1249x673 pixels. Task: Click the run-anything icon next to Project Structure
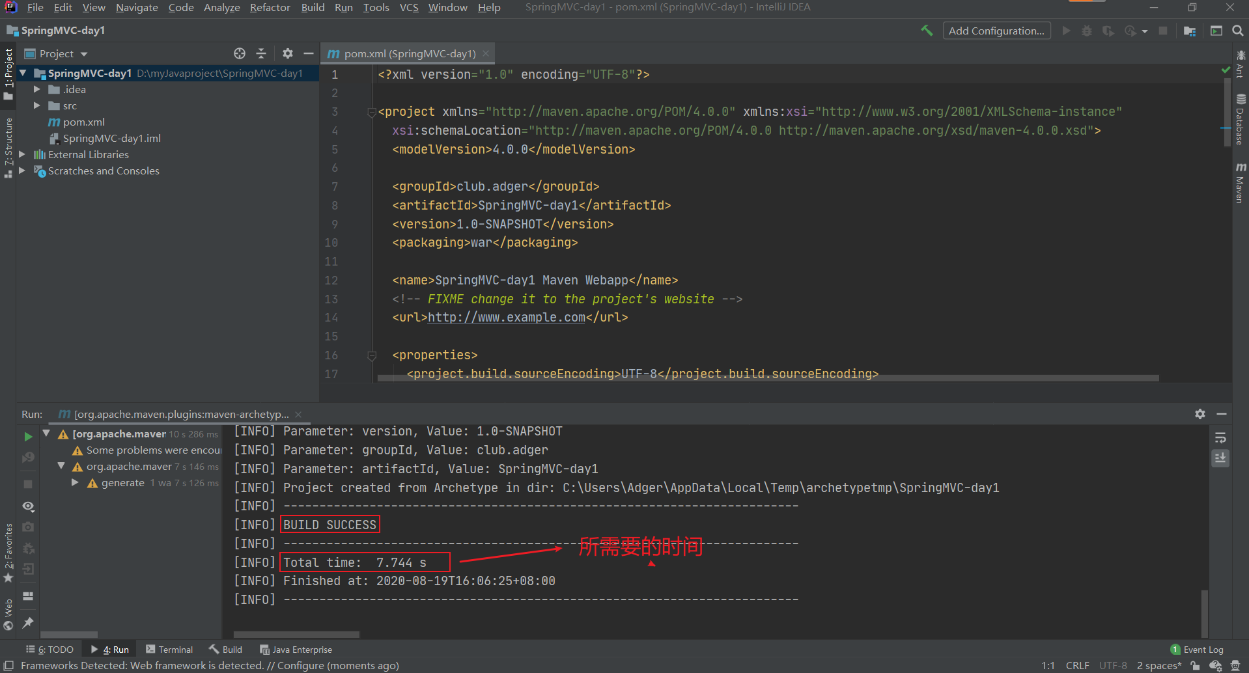(1216, 31)
